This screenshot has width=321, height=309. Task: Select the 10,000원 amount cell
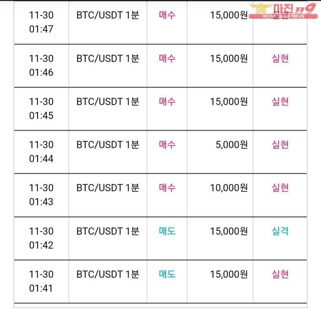(229, 188)
